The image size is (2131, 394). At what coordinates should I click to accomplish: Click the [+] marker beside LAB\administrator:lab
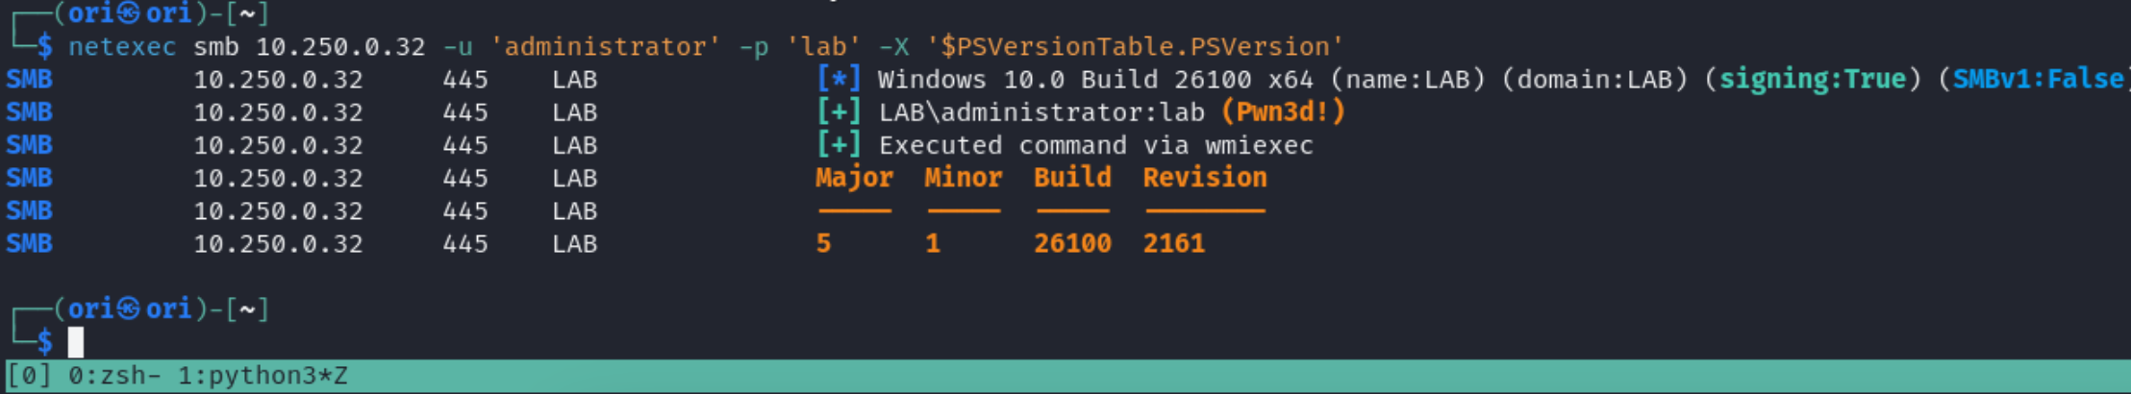tap(838, 111)
